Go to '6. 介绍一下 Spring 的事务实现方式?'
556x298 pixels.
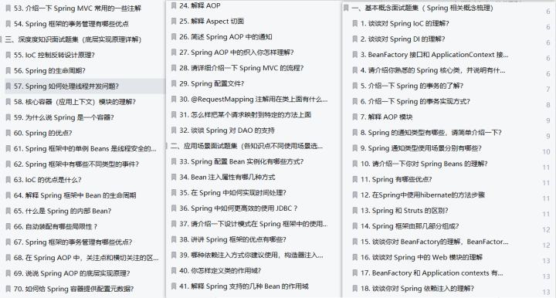[x=415, y=101]
